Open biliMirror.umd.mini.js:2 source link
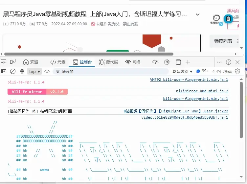This screenshot has width=247, height=184. pyautogui.click(x=202, y=91)
